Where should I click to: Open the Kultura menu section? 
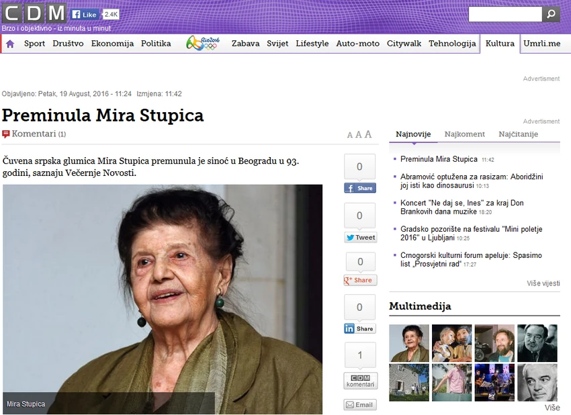(x=500, y=44)
